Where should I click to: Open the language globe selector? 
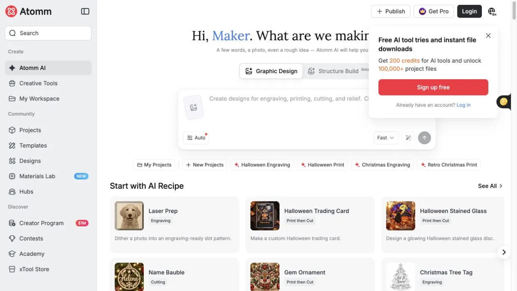pyautogui.click(x=492, y=11)
